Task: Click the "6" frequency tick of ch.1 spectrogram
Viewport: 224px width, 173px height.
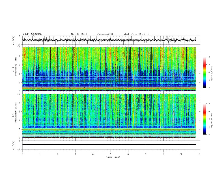Action: pos(20,65)
